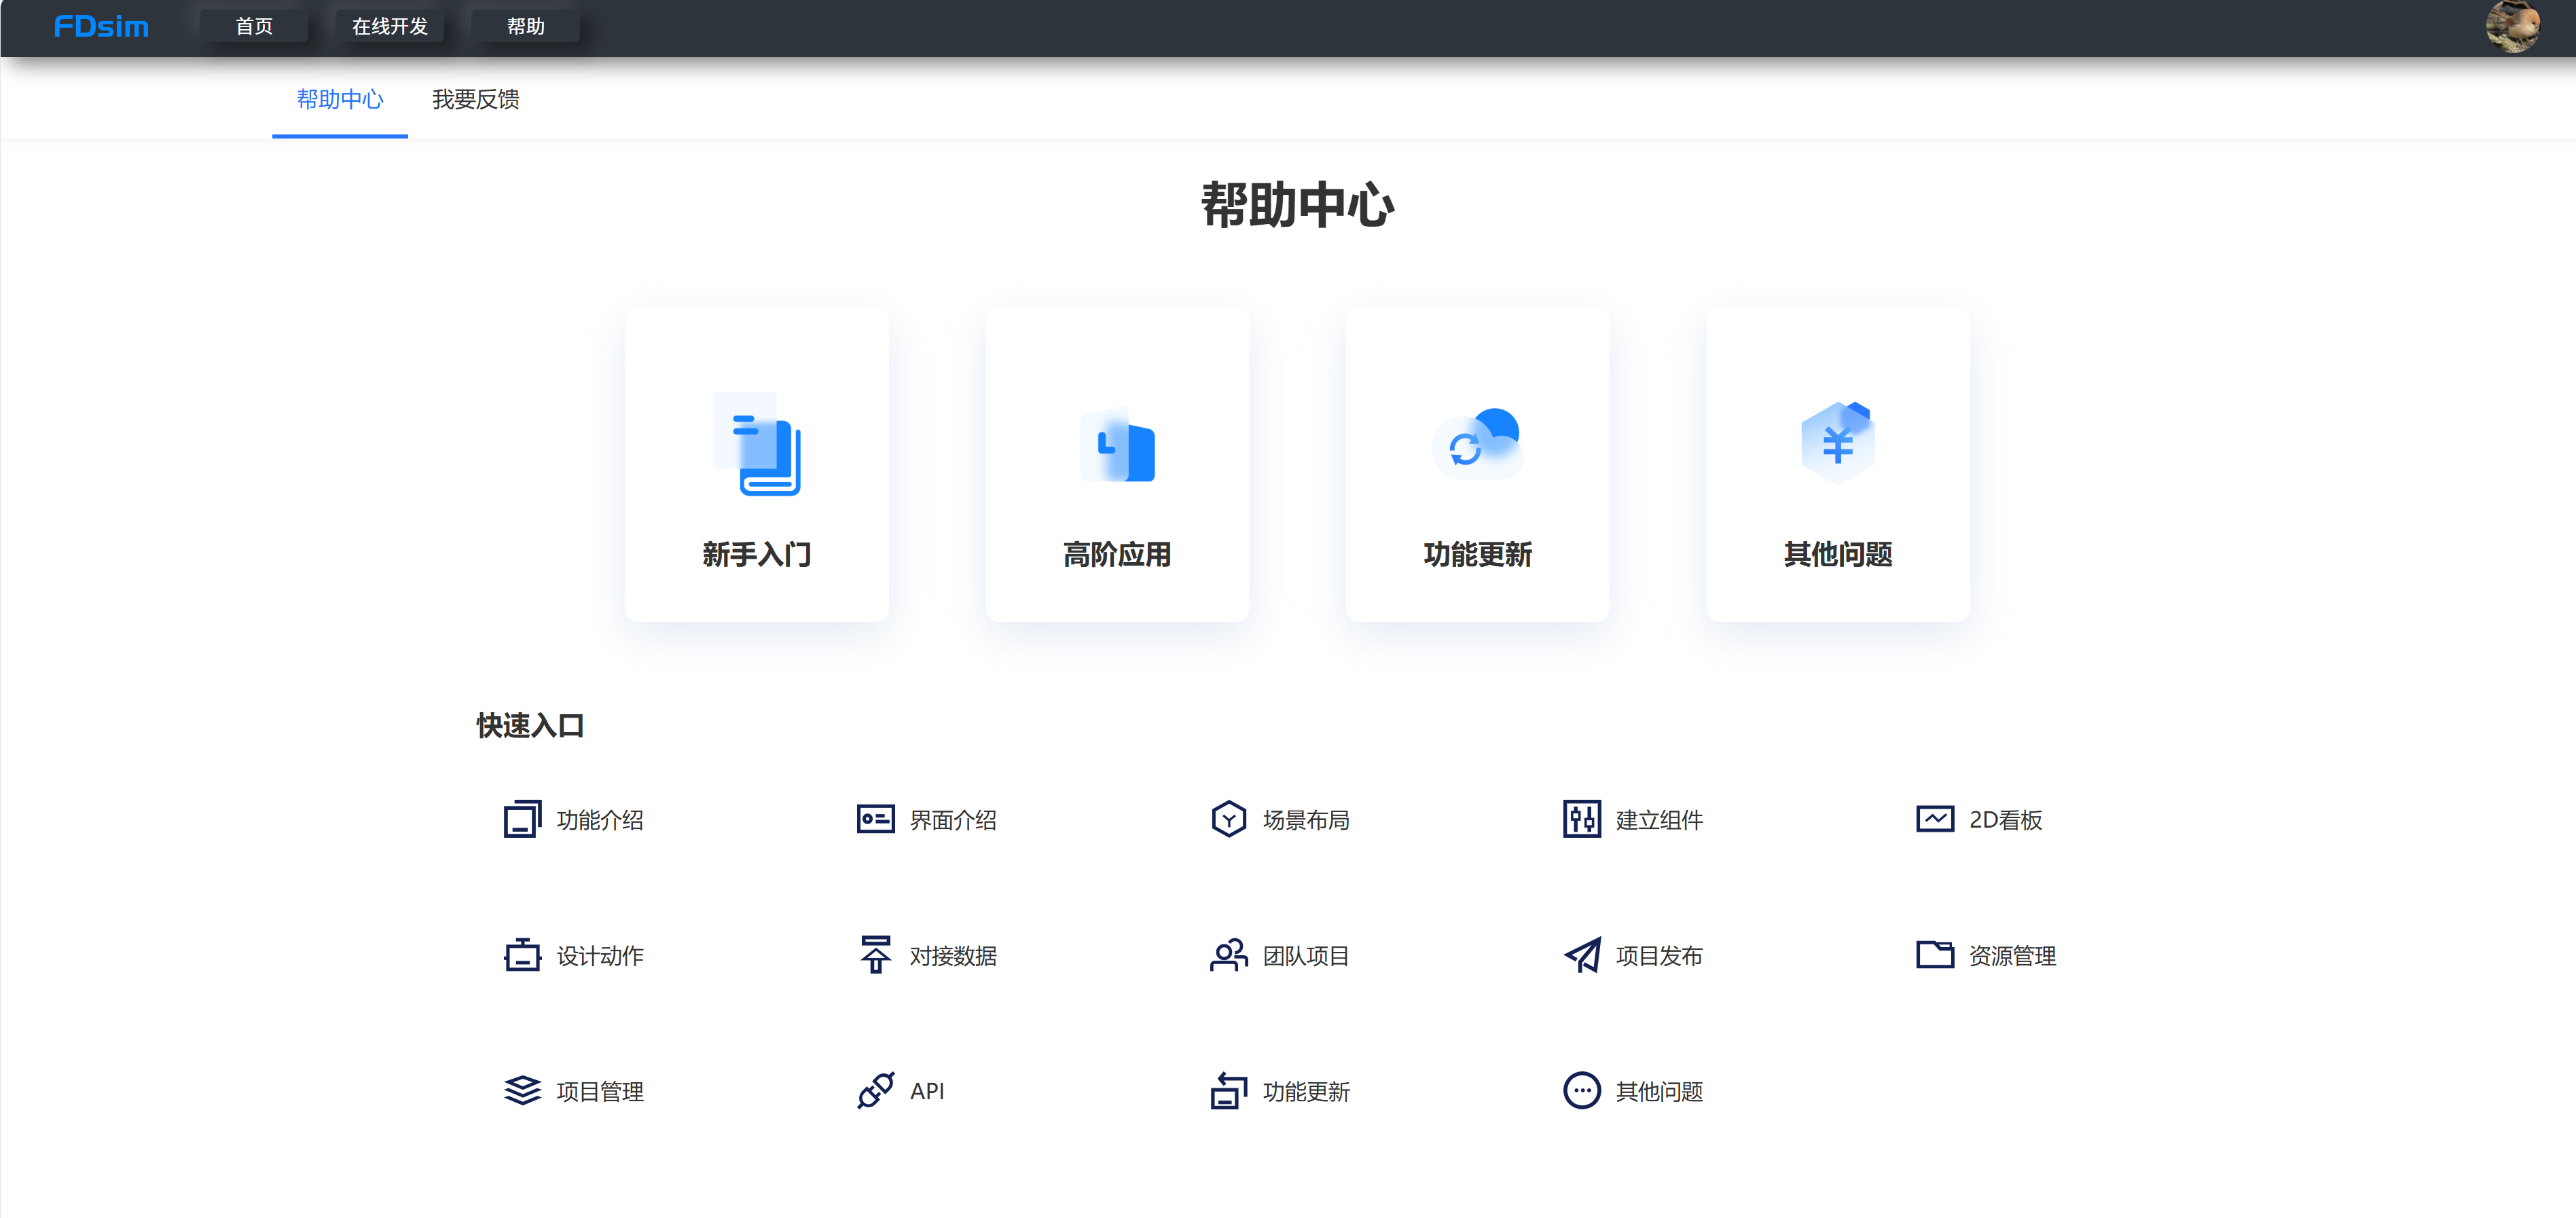Switch to the 我要反馈 tab
This screenshot has height=1218, width=2576.
coord(475,99)
